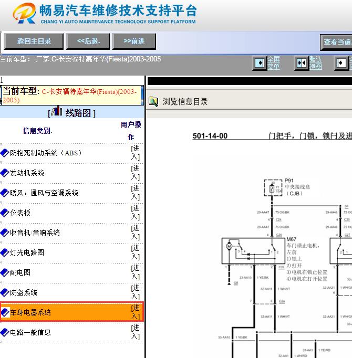Click the blue book icon beside 灯光电路图
The height and width of the screenshot is (358, 352).
(5, 252)
